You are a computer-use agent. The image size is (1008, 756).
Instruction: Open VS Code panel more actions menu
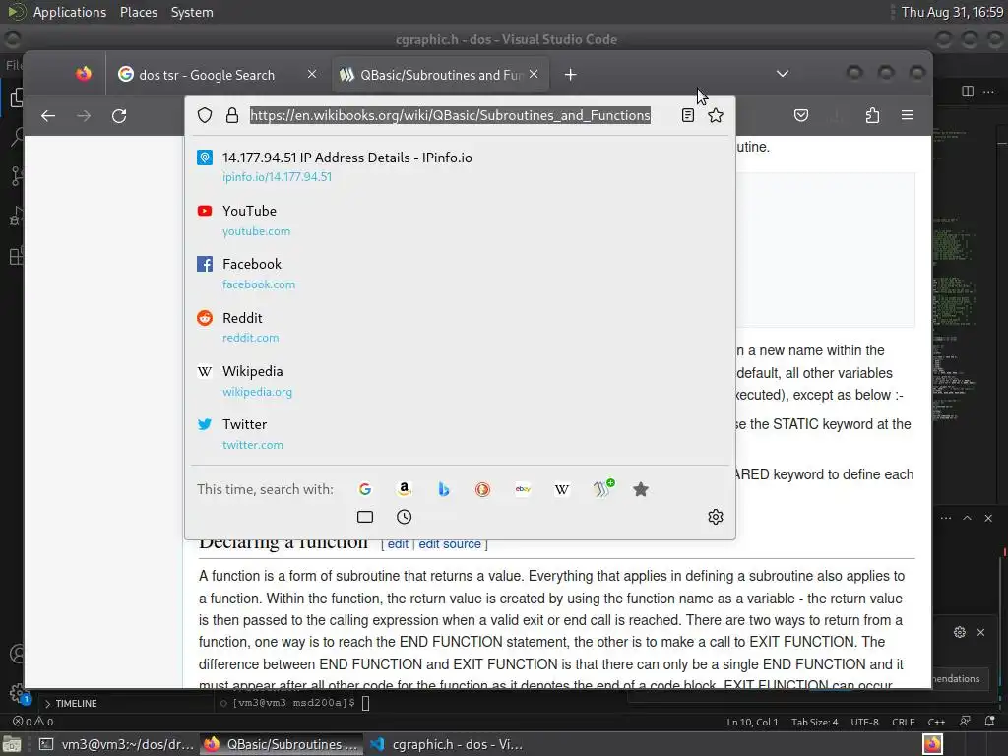coord(946,518)
